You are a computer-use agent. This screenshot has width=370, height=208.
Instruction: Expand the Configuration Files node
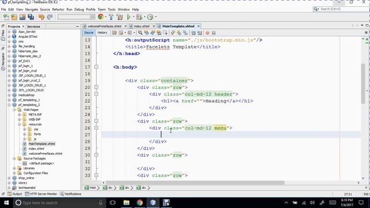tap(14, 173)
